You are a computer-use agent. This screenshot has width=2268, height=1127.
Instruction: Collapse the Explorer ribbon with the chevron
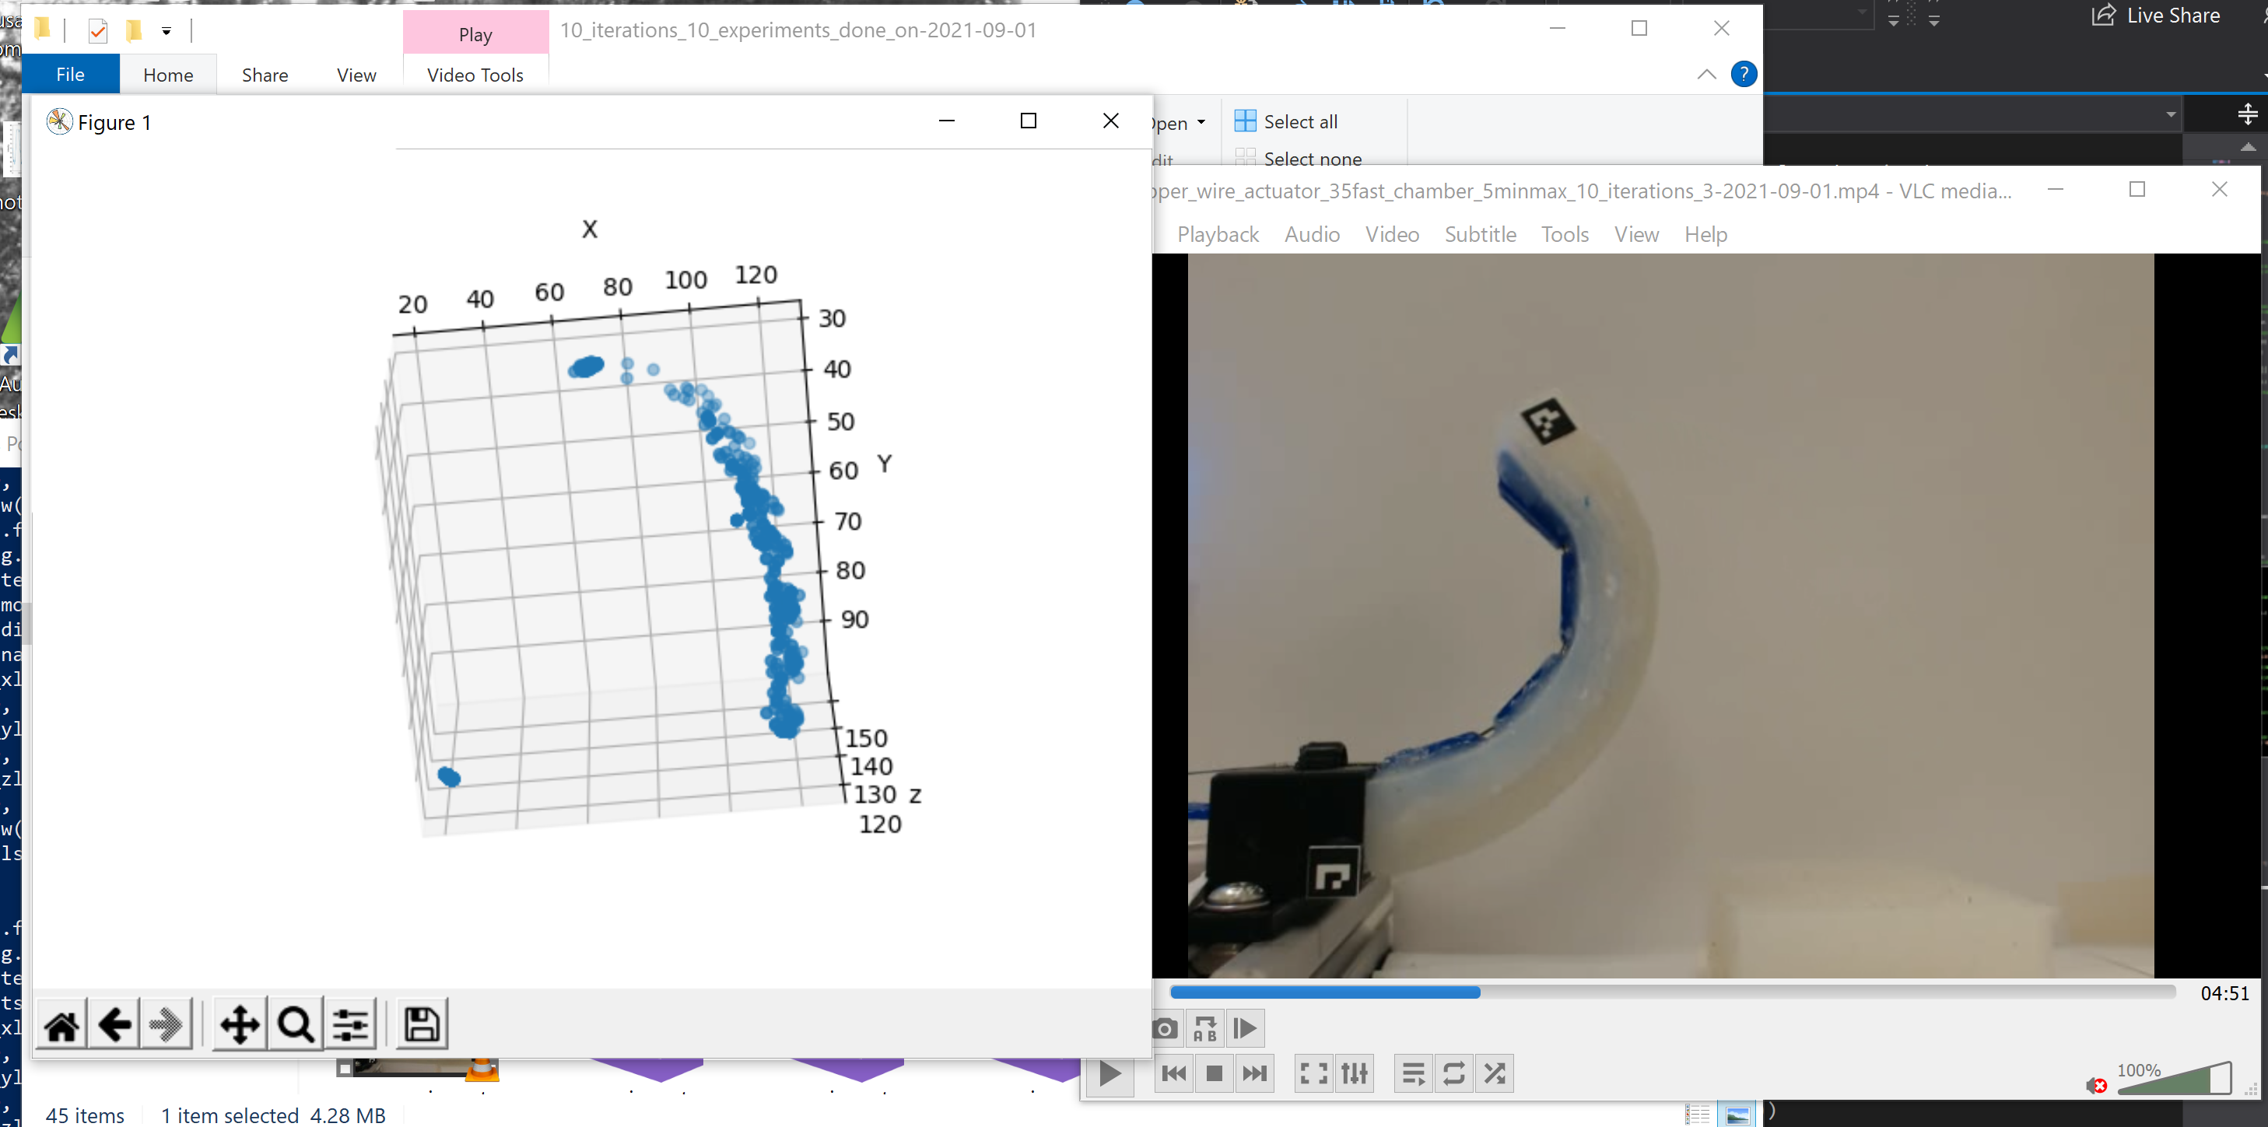coord(1706,74)
